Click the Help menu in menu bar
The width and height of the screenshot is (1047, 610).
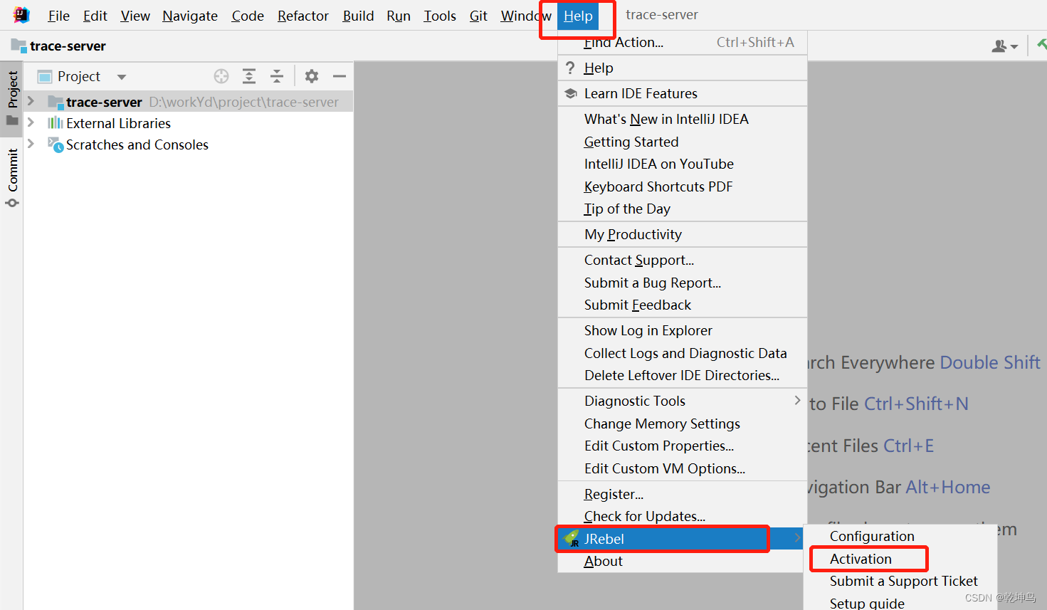578,16
